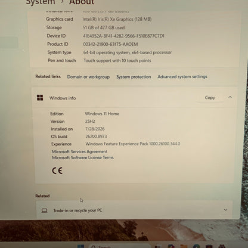The width and height of the screenshot is (248, 248).
Task: Click the OS build value 26200.8973
Action: pos(96,137)
